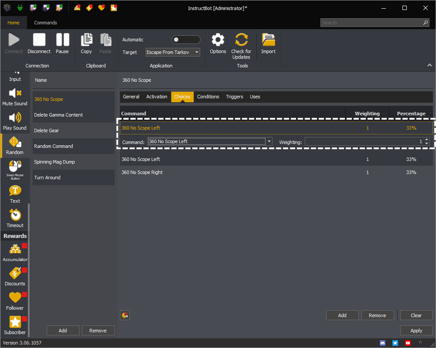Open the Command dropdown for 360 No Scope Left
The image size is (436, 348).
click(269, 141)
